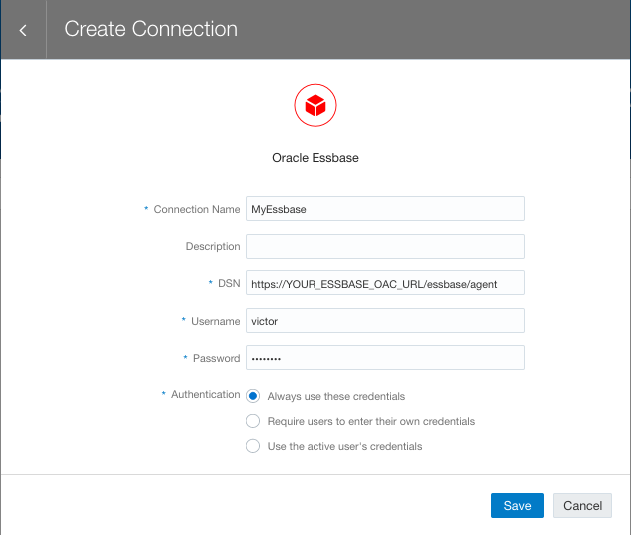631x535 pixels.
Task: Click the Password field label
Action: [216, 358]
